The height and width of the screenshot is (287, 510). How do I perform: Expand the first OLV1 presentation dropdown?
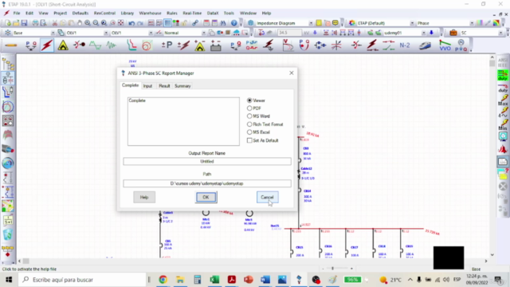106,33
